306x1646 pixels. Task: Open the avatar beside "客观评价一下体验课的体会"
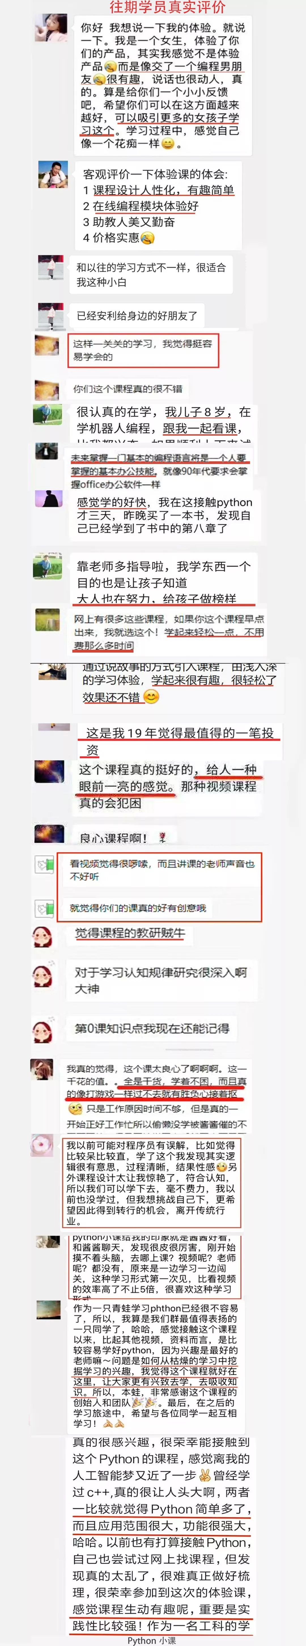(x=53, y=174)
